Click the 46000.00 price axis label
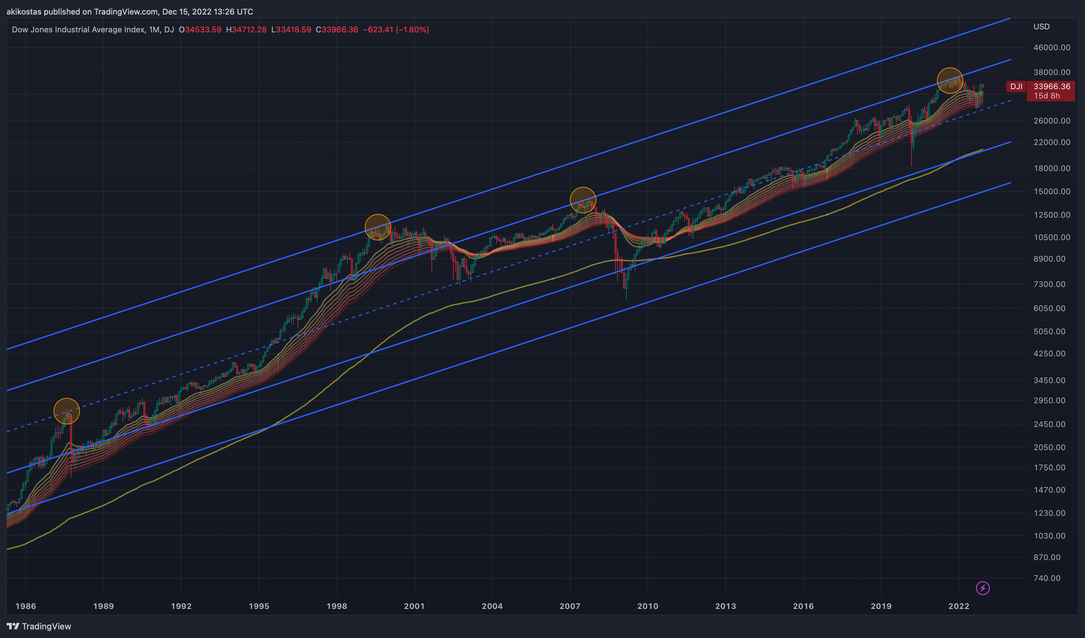This screenshot has height=638, width=1085. [x=1052, y=47]
